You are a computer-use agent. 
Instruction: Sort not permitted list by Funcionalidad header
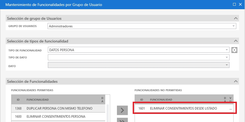click(x=161, y=100)
